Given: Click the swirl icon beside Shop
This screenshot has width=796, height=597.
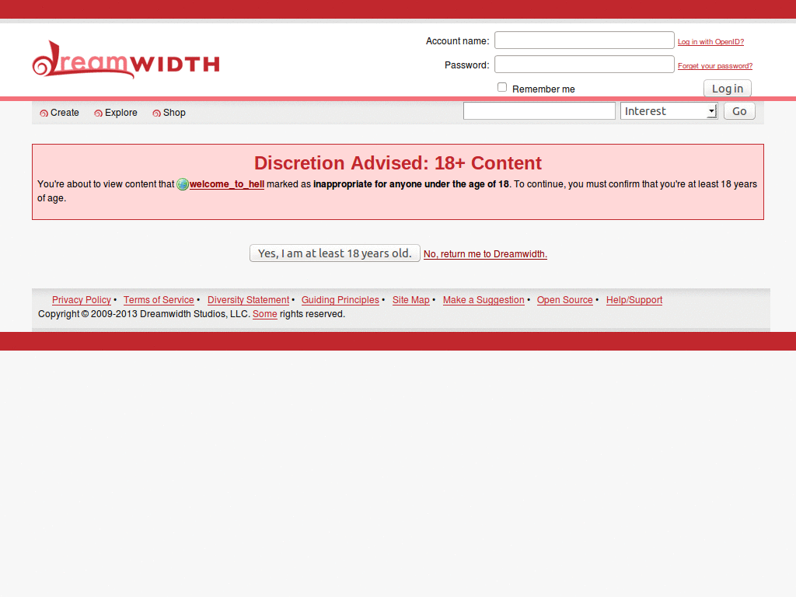Looking at the screenshot, I should (x=157, y=113).
